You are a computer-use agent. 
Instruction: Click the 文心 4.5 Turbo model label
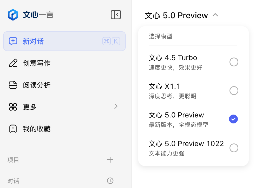tap(173, 58)
